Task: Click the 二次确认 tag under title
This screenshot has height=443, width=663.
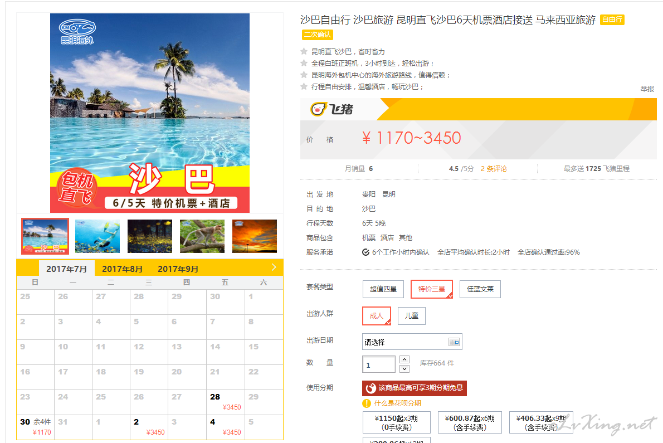Action: tap(318, 35)
